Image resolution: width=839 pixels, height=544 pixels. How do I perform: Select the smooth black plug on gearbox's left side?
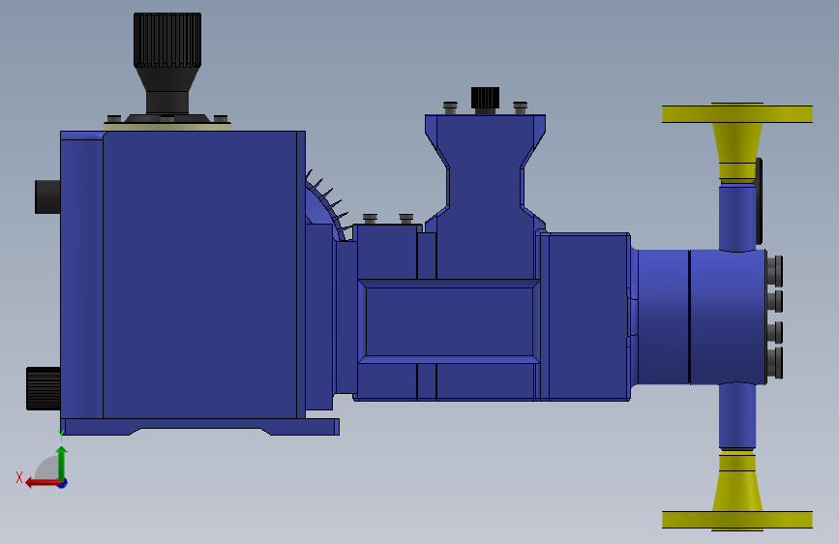[x=47, y=197]
